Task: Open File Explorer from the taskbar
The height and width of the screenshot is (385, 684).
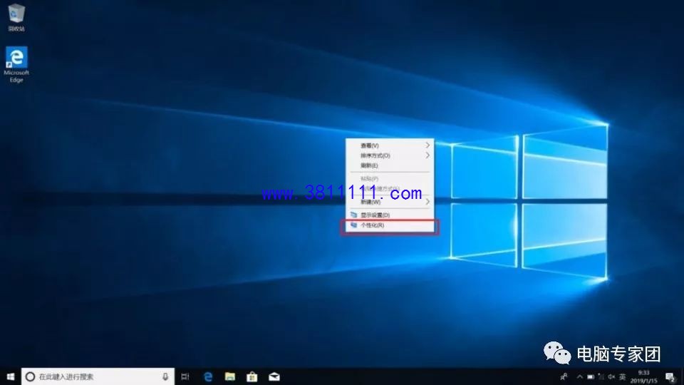Action: pos(230,376)
